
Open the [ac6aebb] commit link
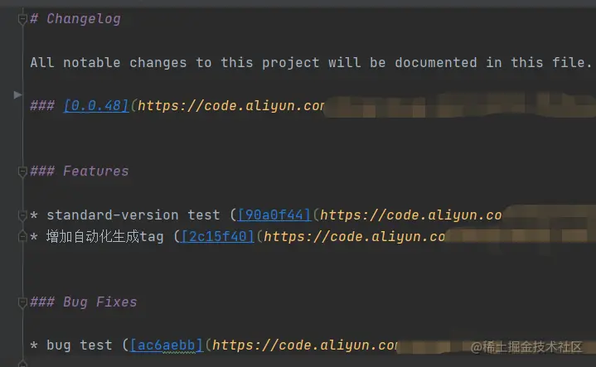point(167,345)
